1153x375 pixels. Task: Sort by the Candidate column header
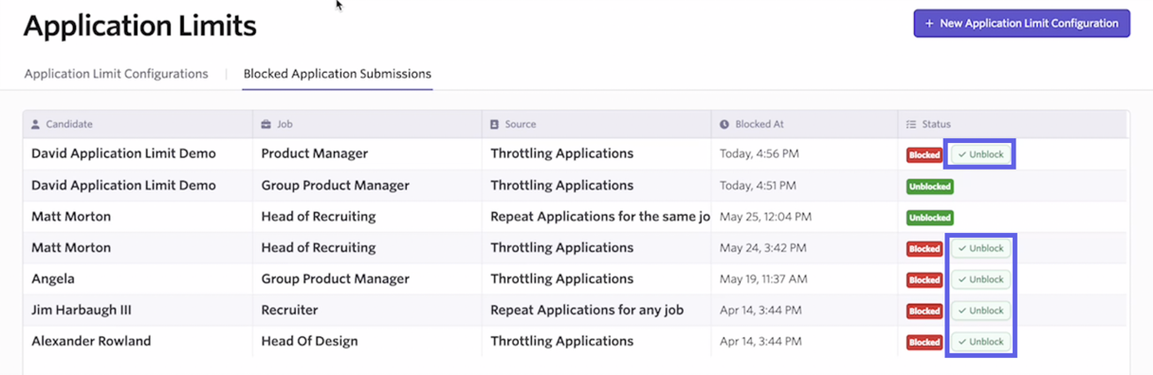137,124
